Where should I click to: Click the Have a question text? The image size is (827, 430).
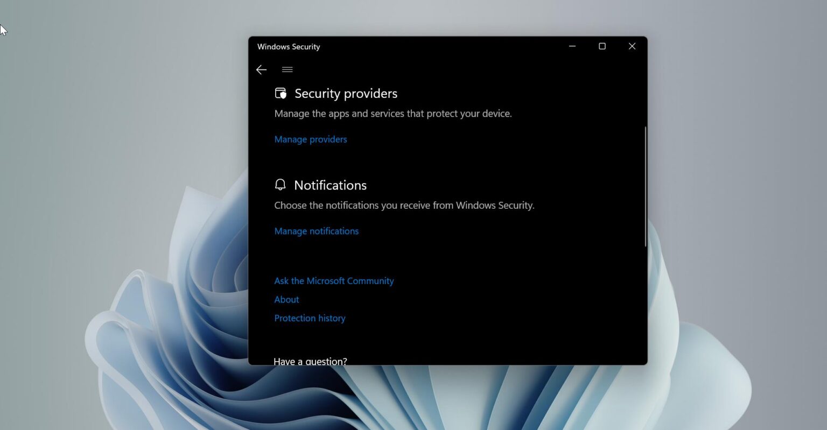coord(310,361)
